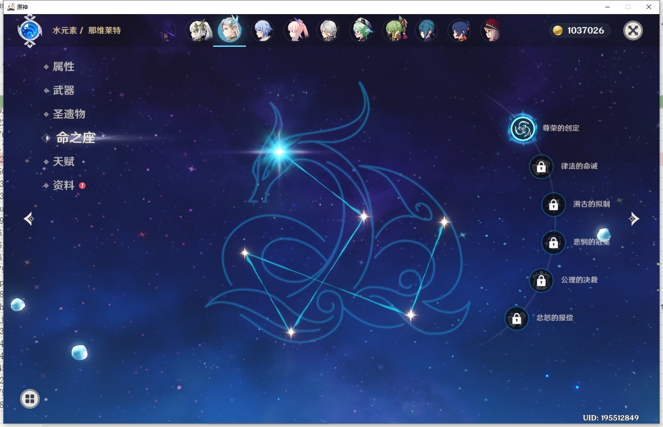663x427 pixels.
Task: Select the dark-blue-haired avatar with orange collar
Action: (459, 30)
